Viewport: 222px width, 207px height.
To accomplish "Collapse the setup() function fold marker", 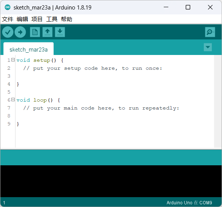I will 13,60.
